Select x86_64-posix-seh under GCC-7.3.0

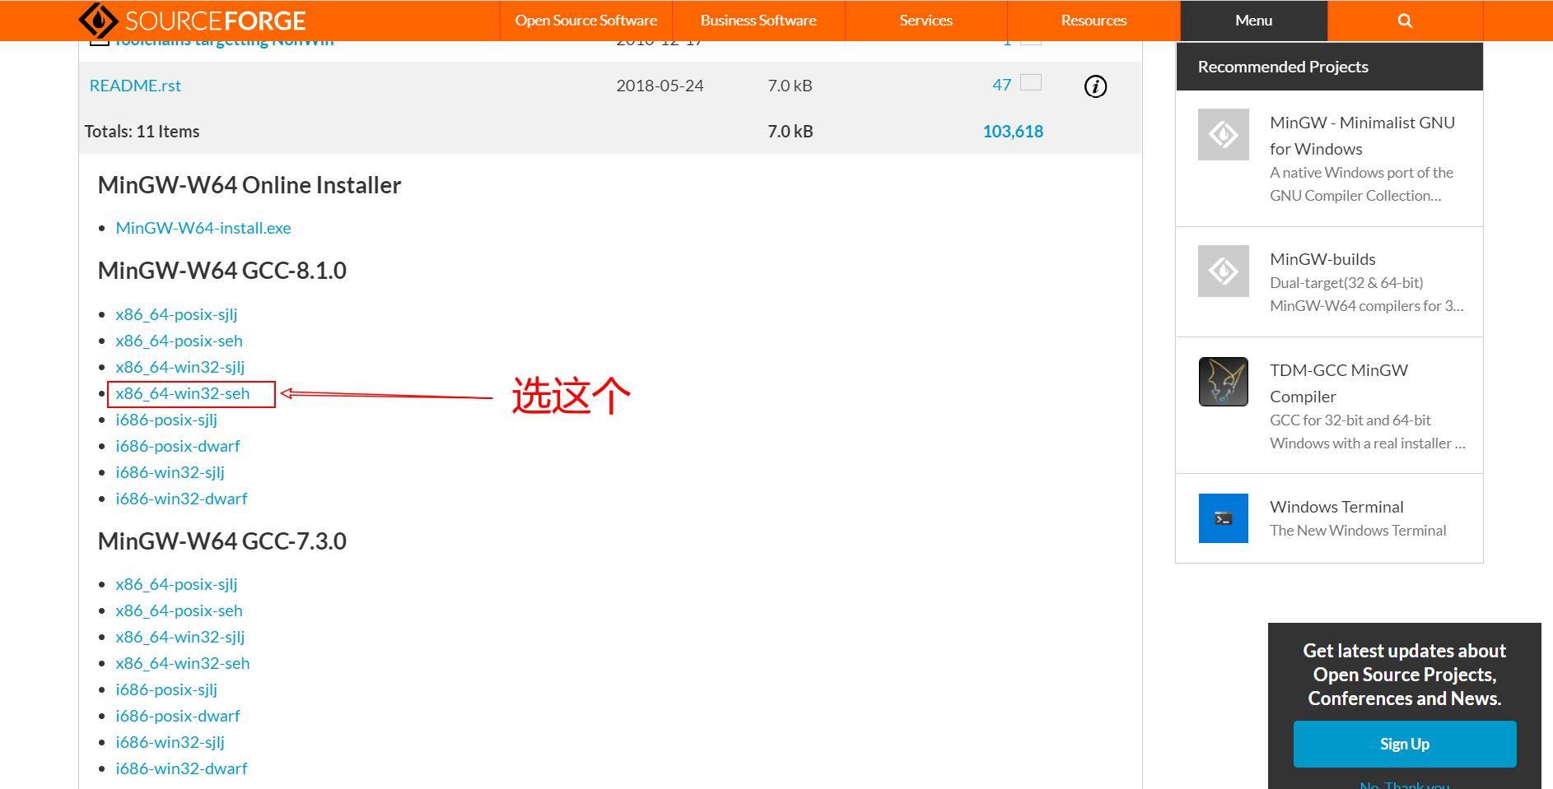[179, 610]
